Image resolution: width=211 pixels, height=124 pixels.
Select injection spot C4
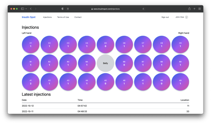click(x=87, y=44)
